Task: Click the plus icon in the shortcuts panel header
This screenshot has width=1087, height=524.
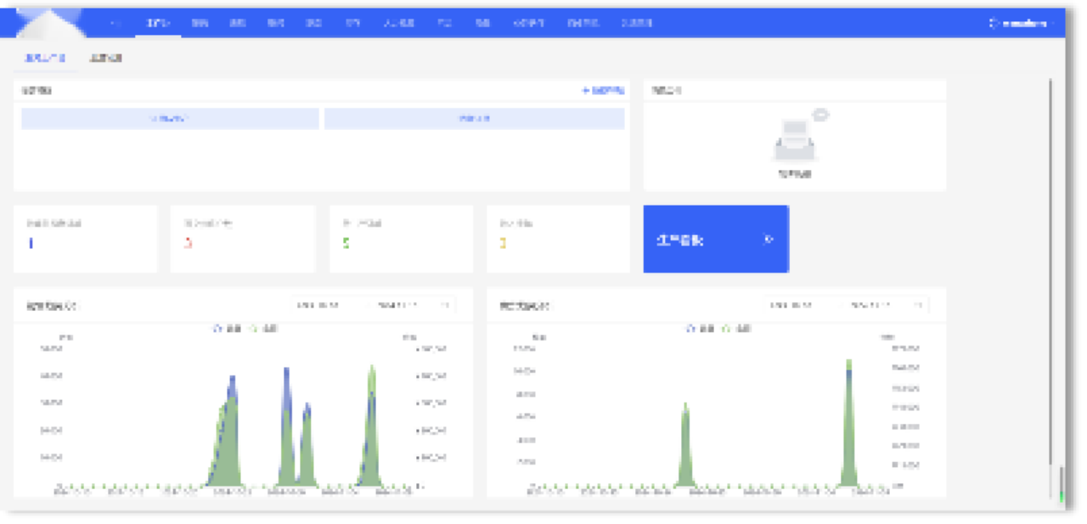Action: pos(586,90)
